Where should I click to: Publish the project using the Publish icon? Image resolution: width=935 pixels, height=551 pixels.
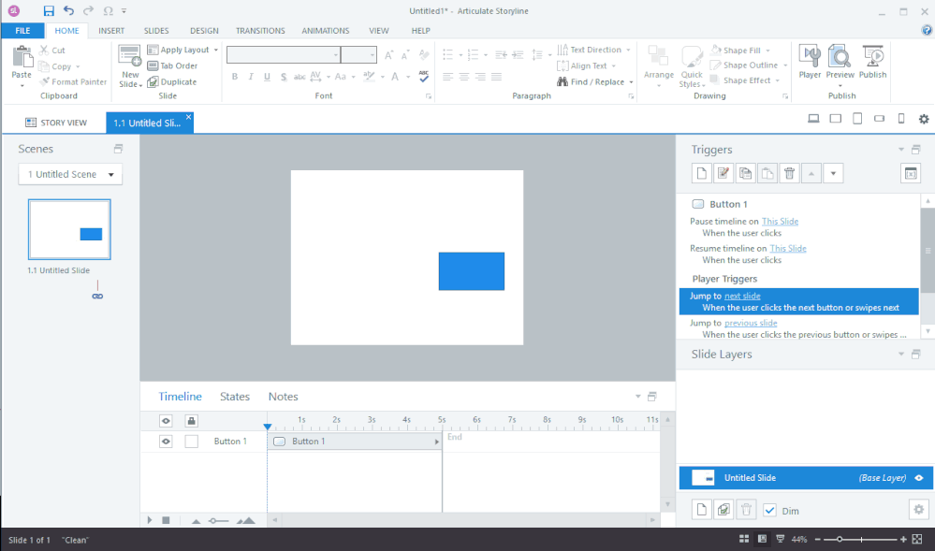(872, 62)
